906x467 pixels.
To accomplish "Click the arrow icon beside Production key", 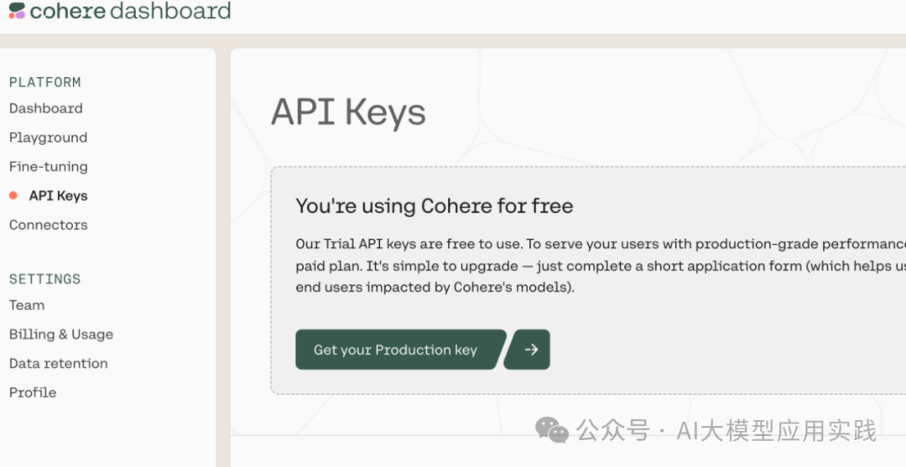I will pos(531,350).
